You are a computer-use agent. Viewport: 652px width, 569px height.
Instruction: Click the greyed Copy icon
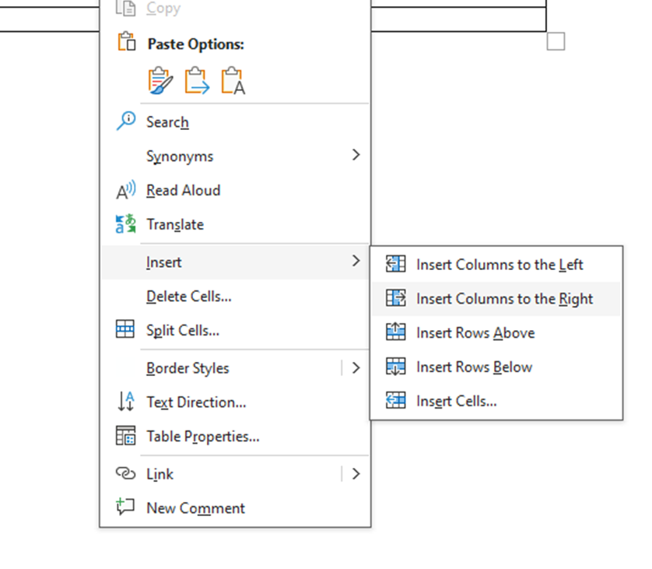(125, 8)
